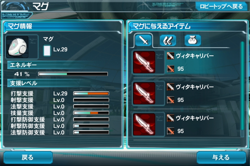The width and height of the screenshot is (250, 166).
Task: Open the consumables bag tab
Action: point(193,40)
